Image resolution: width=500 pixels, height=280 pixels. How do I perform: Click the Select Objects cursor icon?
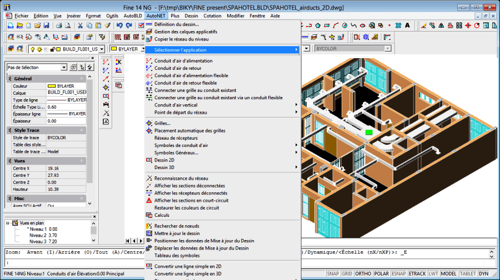tap(82, 67)
